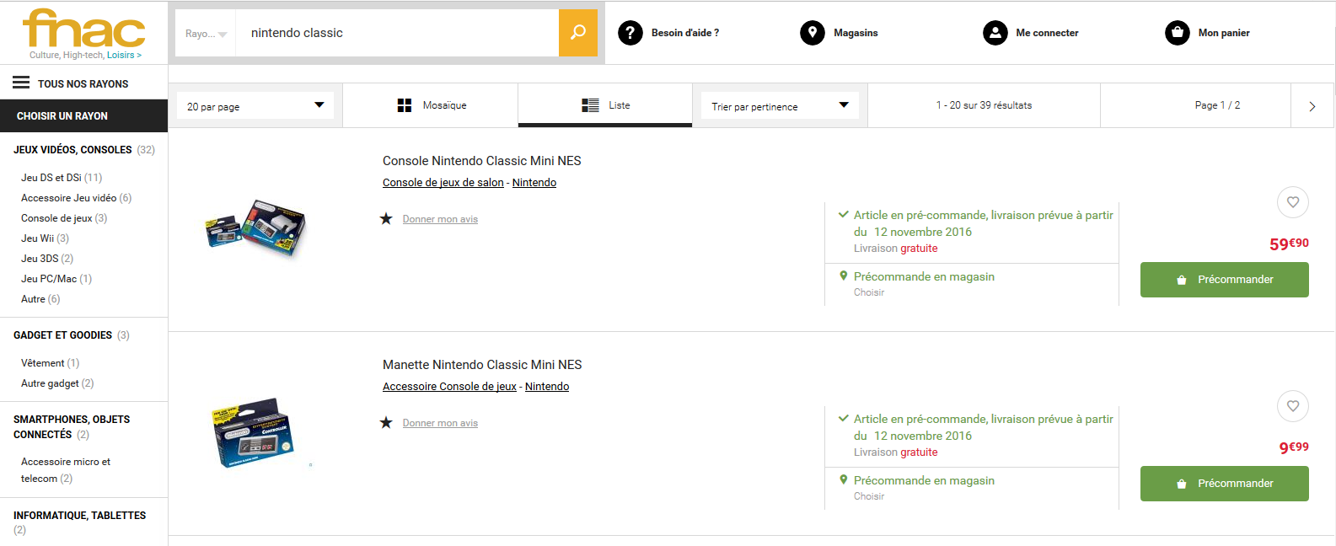Screen dimensions: 1336x546
Task: Click the Magasins location pin icon
Action: (x=812, y=33)
